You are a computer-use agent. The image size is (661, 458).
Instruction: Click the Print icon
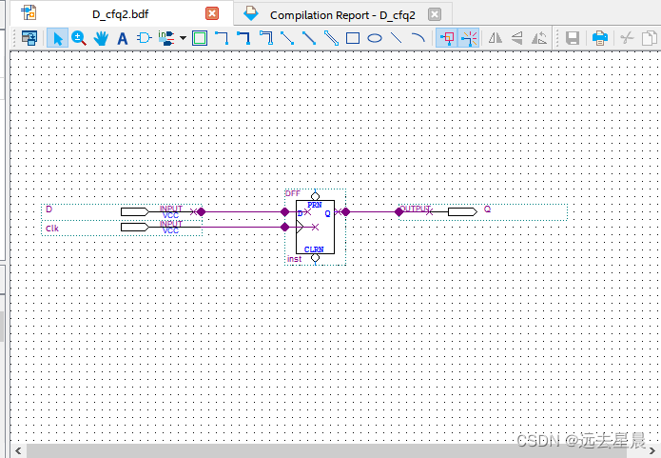[x=600, y=38]
